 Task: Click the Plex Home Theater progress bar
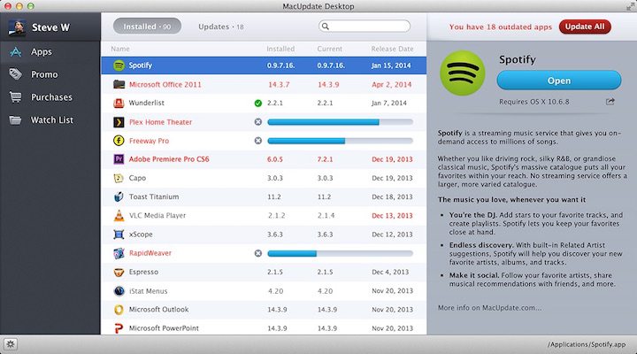point(340,122)
